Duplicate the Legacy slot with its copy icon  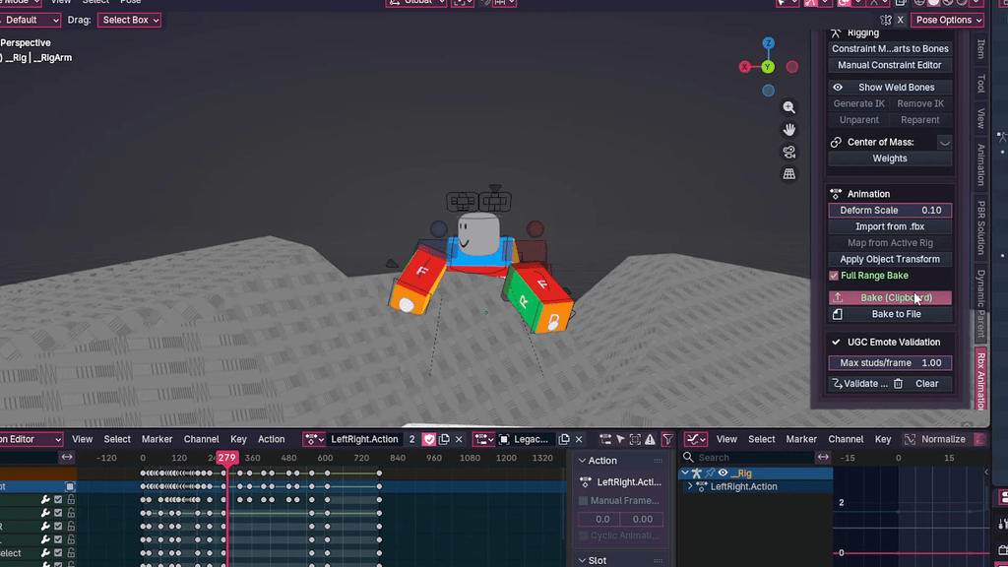564,439
